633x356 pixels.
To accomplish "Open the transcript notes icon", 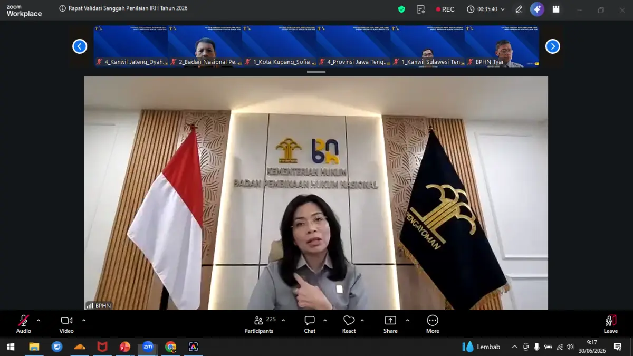I will [x=420, y=9].
